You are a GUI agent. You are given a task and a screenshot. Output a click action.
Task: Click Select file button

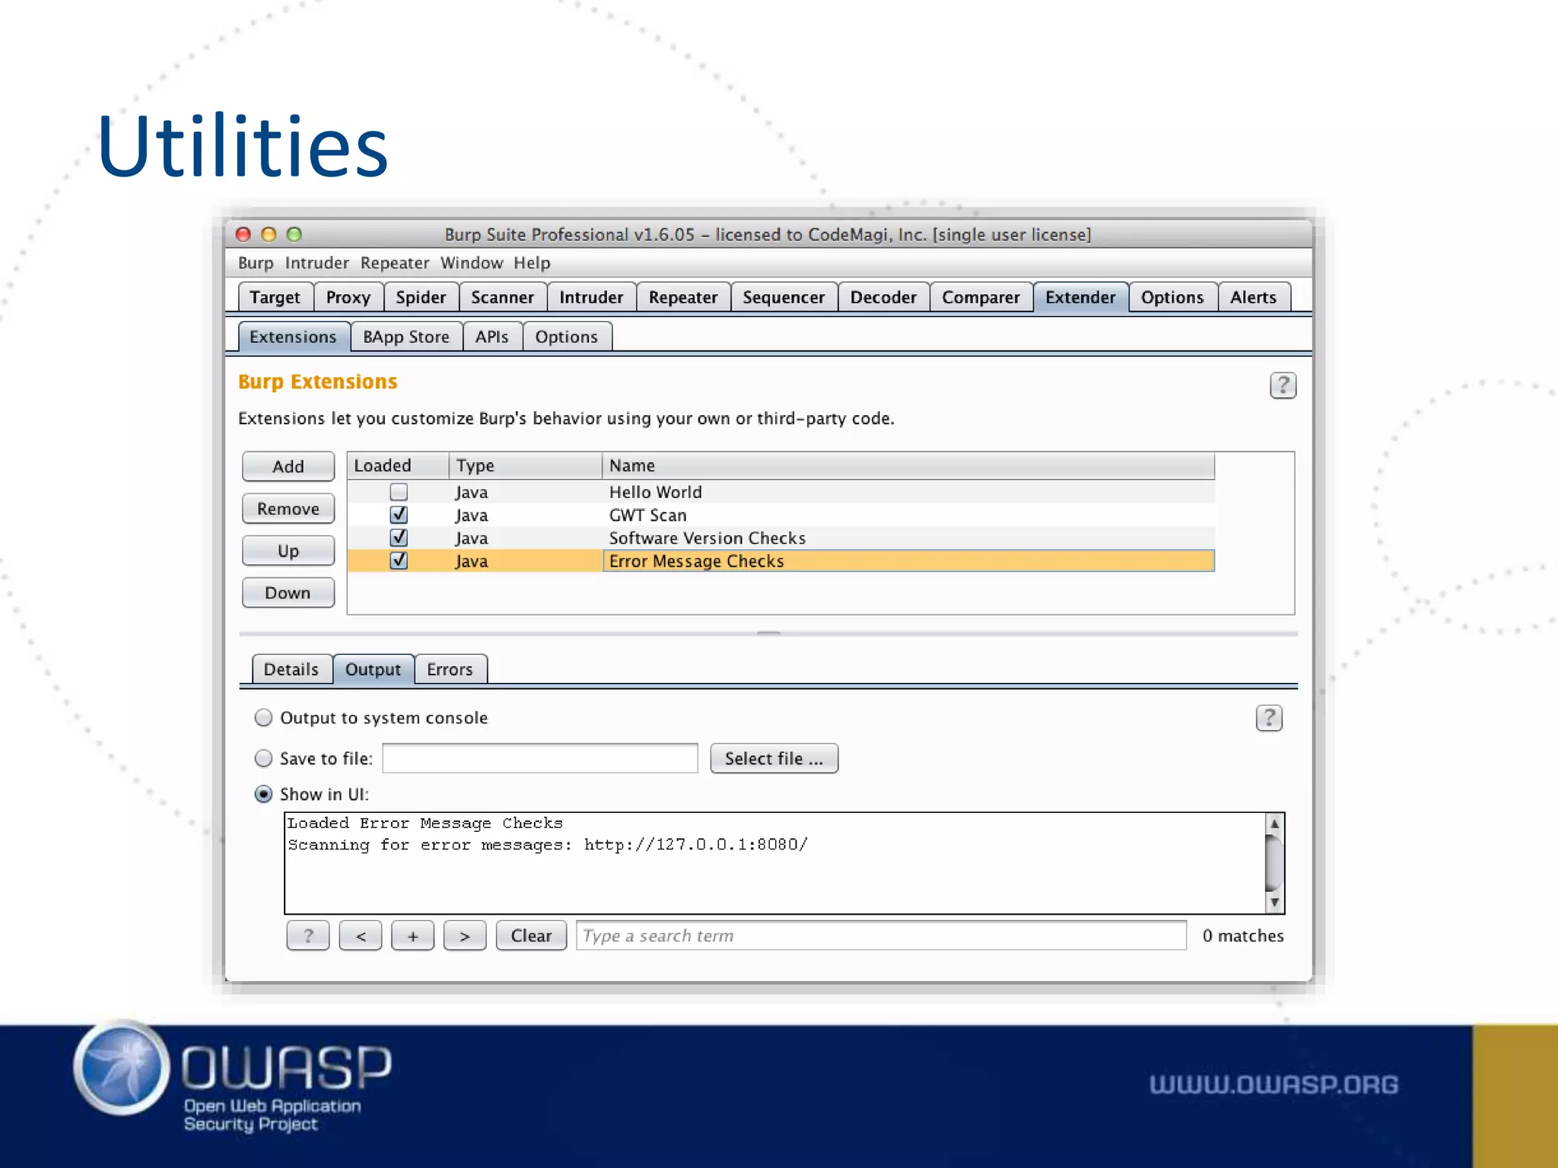click(x=774, y=758)
